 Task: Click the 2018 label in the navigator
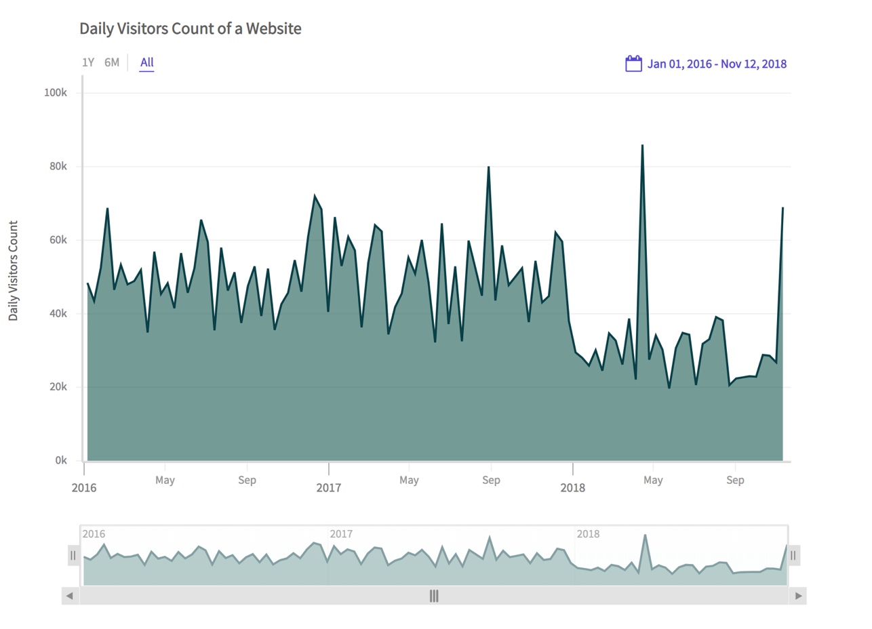588,534
